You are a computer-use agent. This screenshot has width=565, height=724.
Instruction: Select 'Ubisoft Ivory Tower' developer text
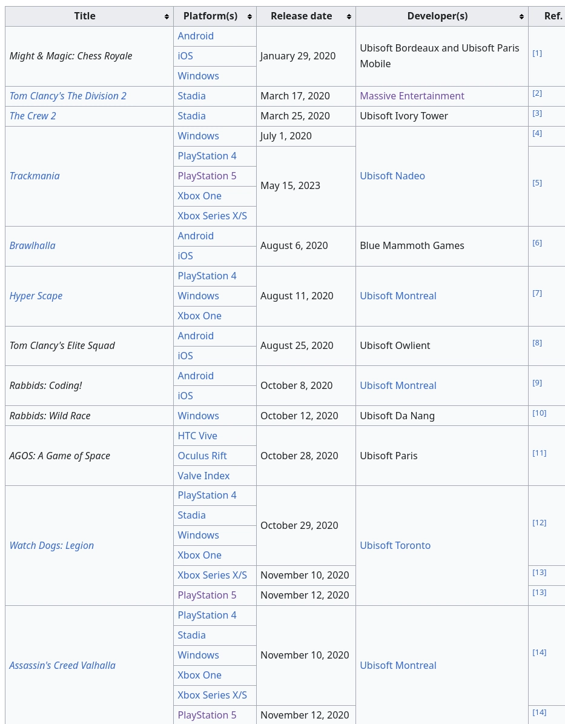coord(404,116)
